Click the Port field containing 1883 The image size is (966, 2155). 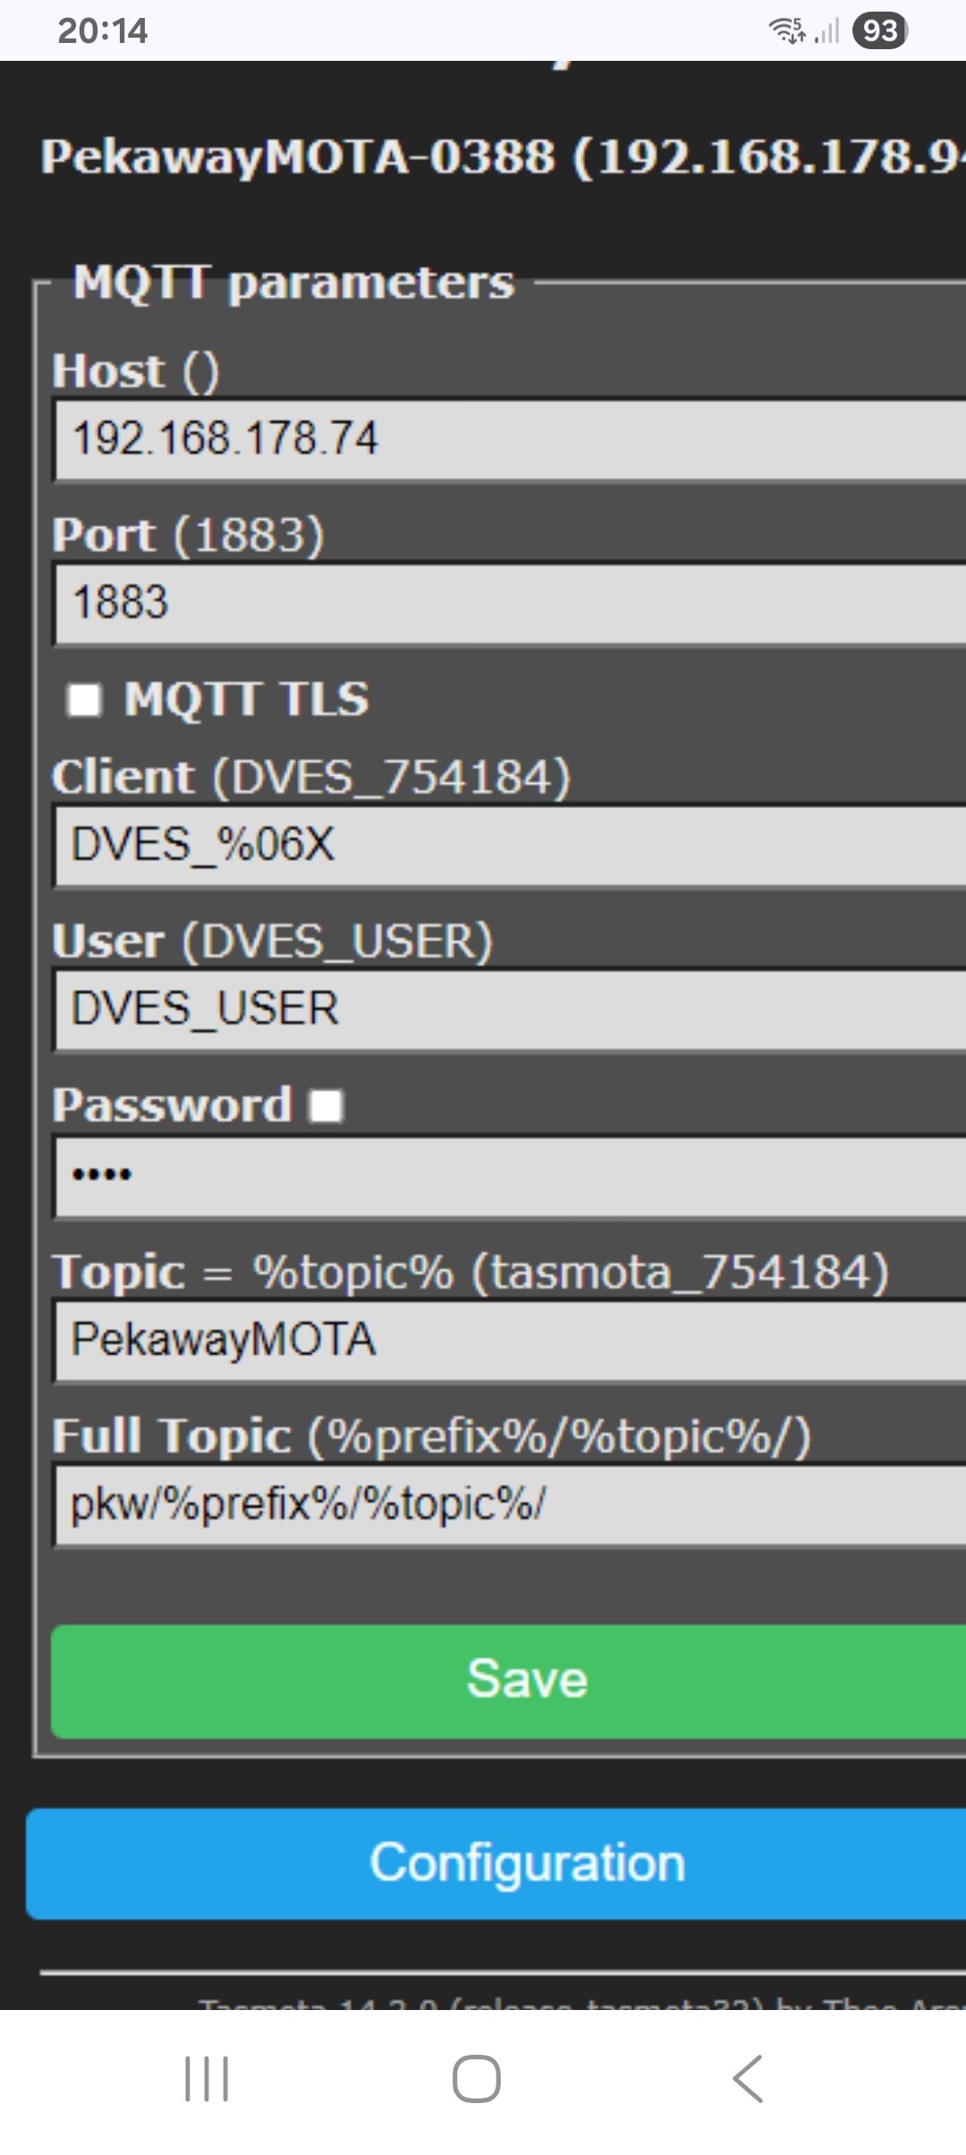pyautogui.click(x=510, y=602)
